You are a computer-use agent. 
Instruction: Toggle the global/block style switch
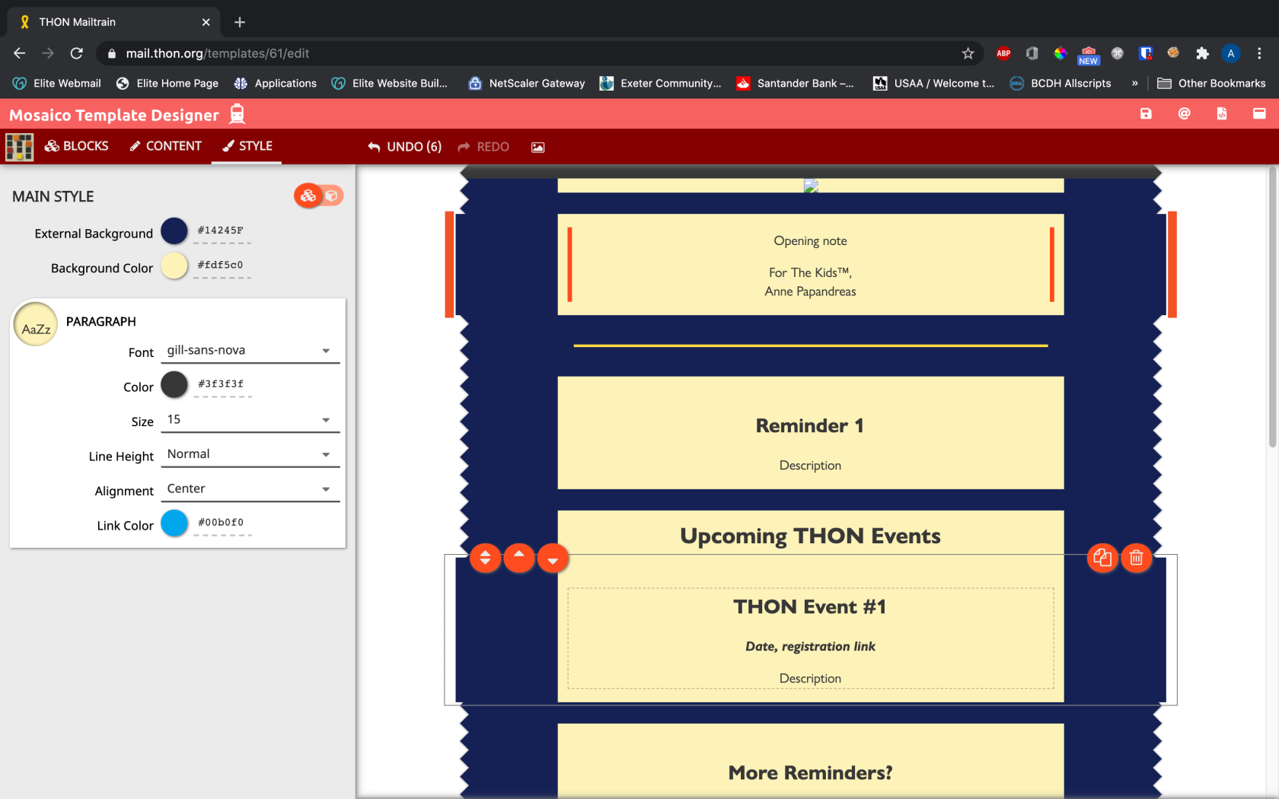319,196
